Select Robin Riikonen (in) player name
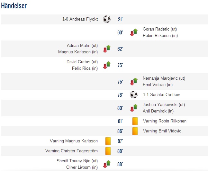Viewport: 208px width, 171px height. pyautogui.click(x=160, y=36)
